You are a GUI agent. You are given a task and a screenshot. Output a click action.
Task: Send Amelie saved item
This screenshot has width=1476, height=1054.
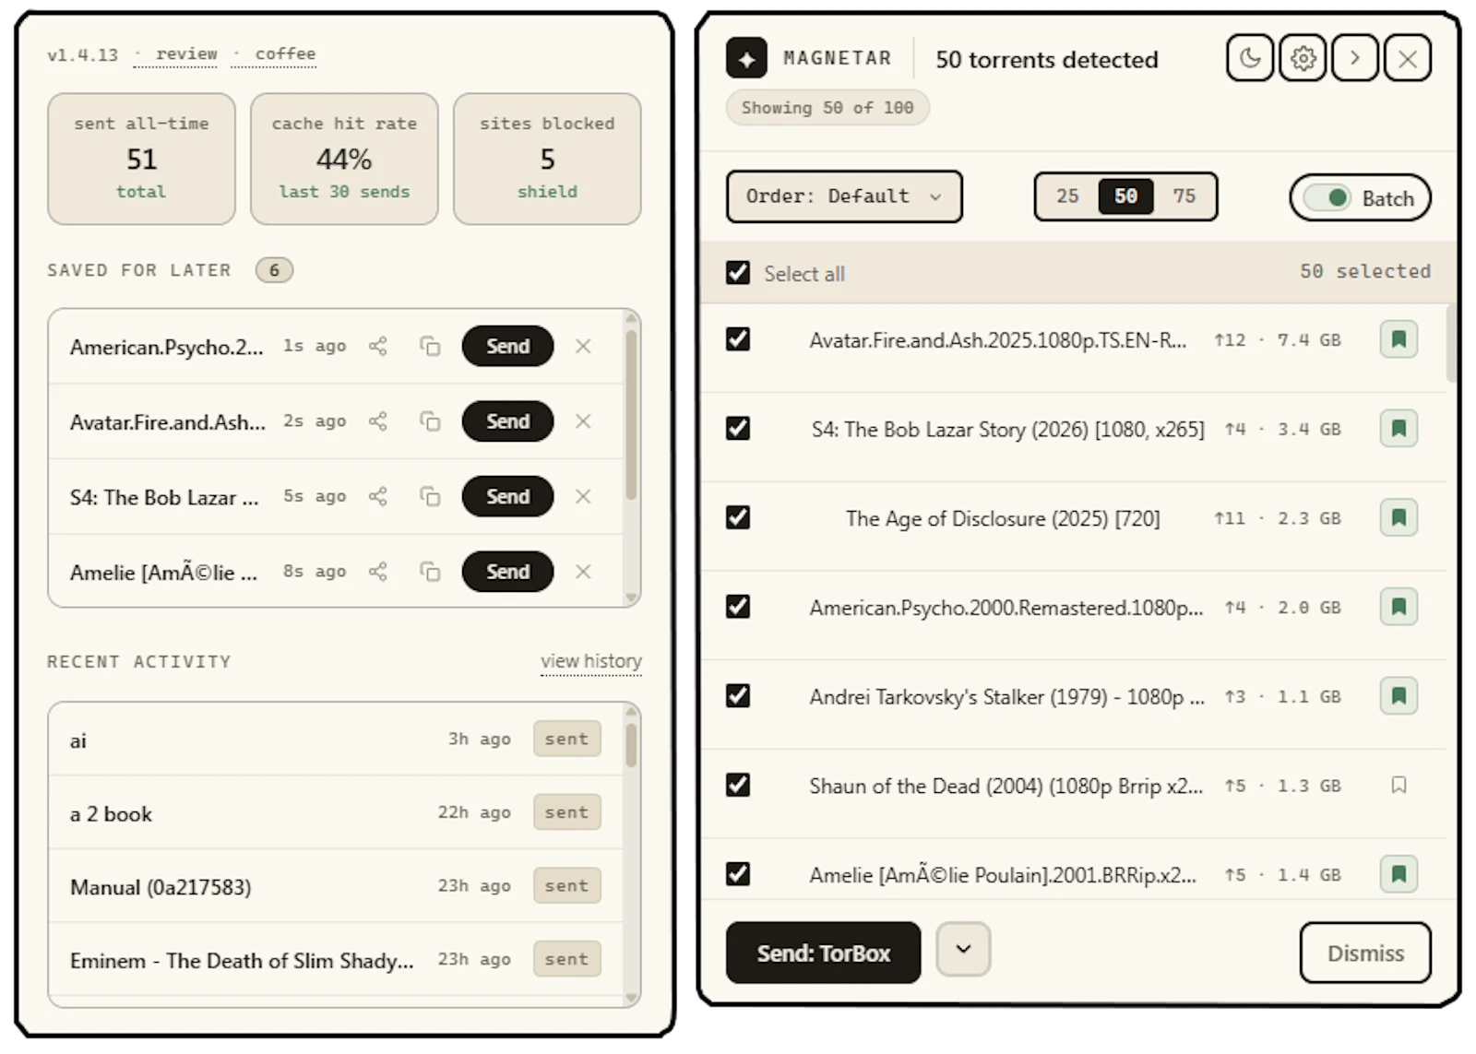[508, 572]
